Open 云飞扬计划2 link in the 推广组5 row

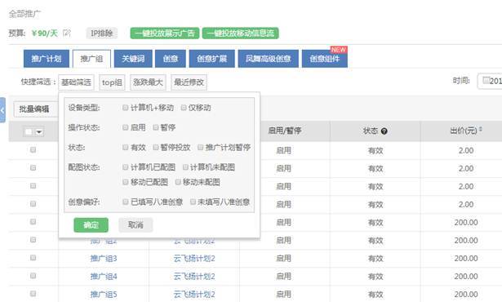(x=194, y=294)
